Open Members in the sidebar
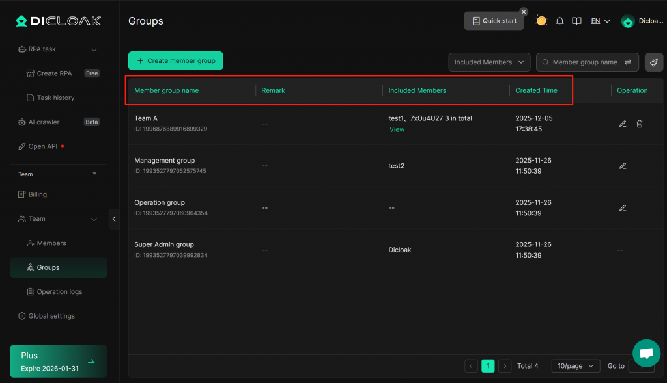667x383 pixels. 51,243
